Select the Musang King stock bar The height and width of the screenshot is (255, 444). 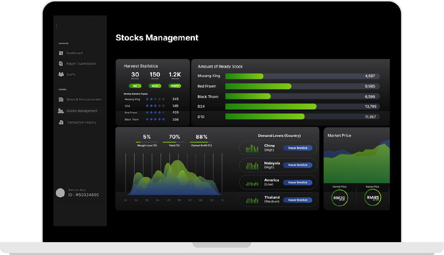tap(244, 76)
